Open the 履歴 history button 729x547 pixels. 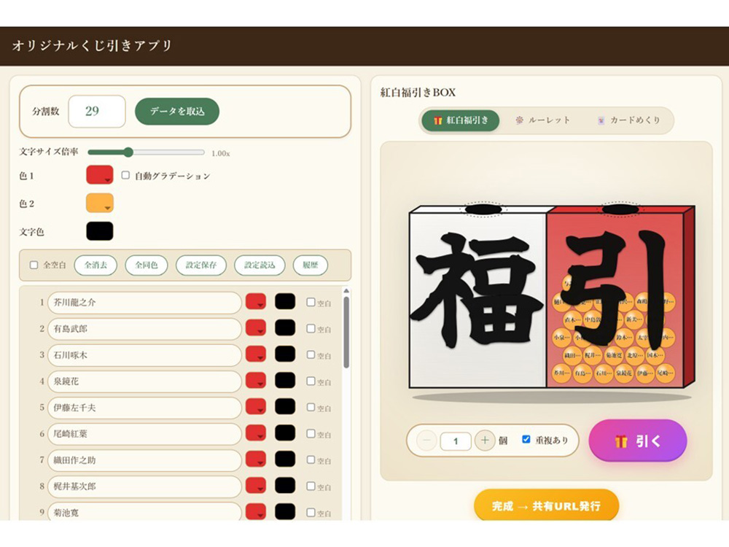tap(310, 265)
